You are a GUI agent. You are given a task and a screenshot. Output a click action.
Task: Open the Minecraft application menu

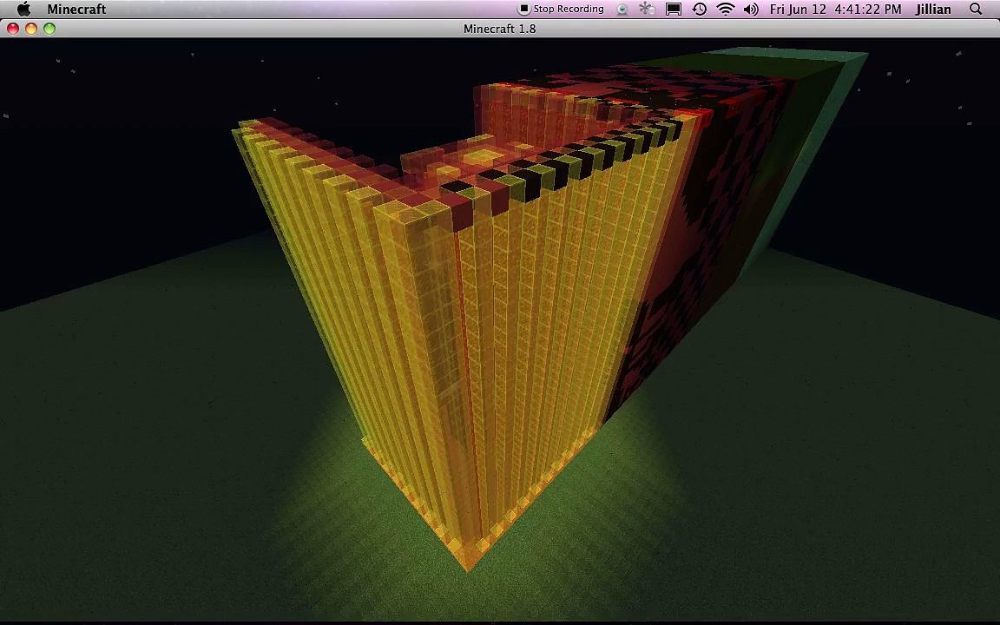click(x=76, y=9)
